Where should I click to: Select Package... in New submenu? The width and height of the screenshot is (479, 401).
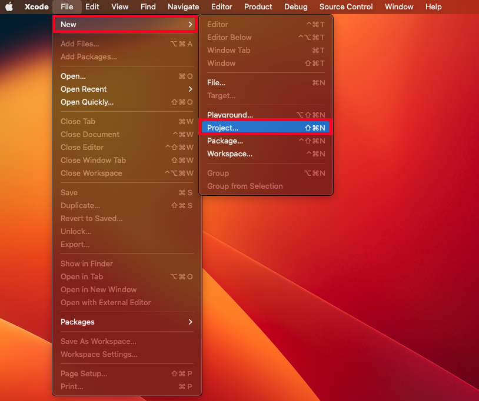(266, 141)
